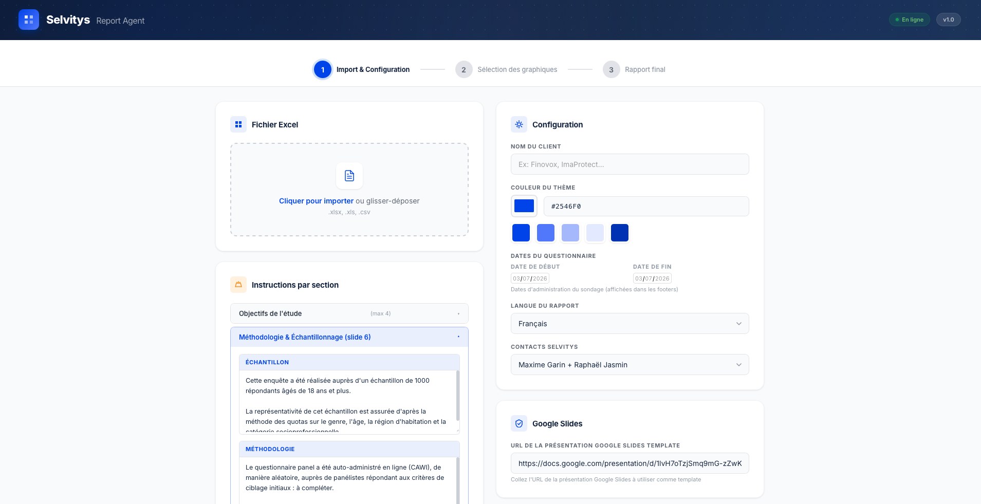The image size is (981, 504).
Task: Open Contacts Selvitys dropdown
Action: point(630,365)
